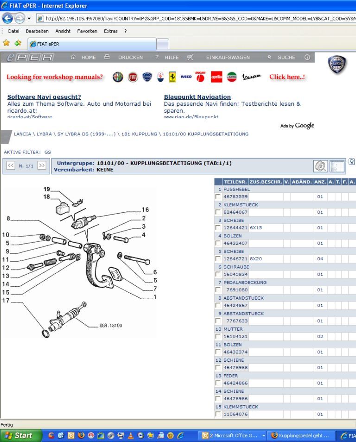
Task: Check the box for part 7691080
Action: tap(218, 289)
